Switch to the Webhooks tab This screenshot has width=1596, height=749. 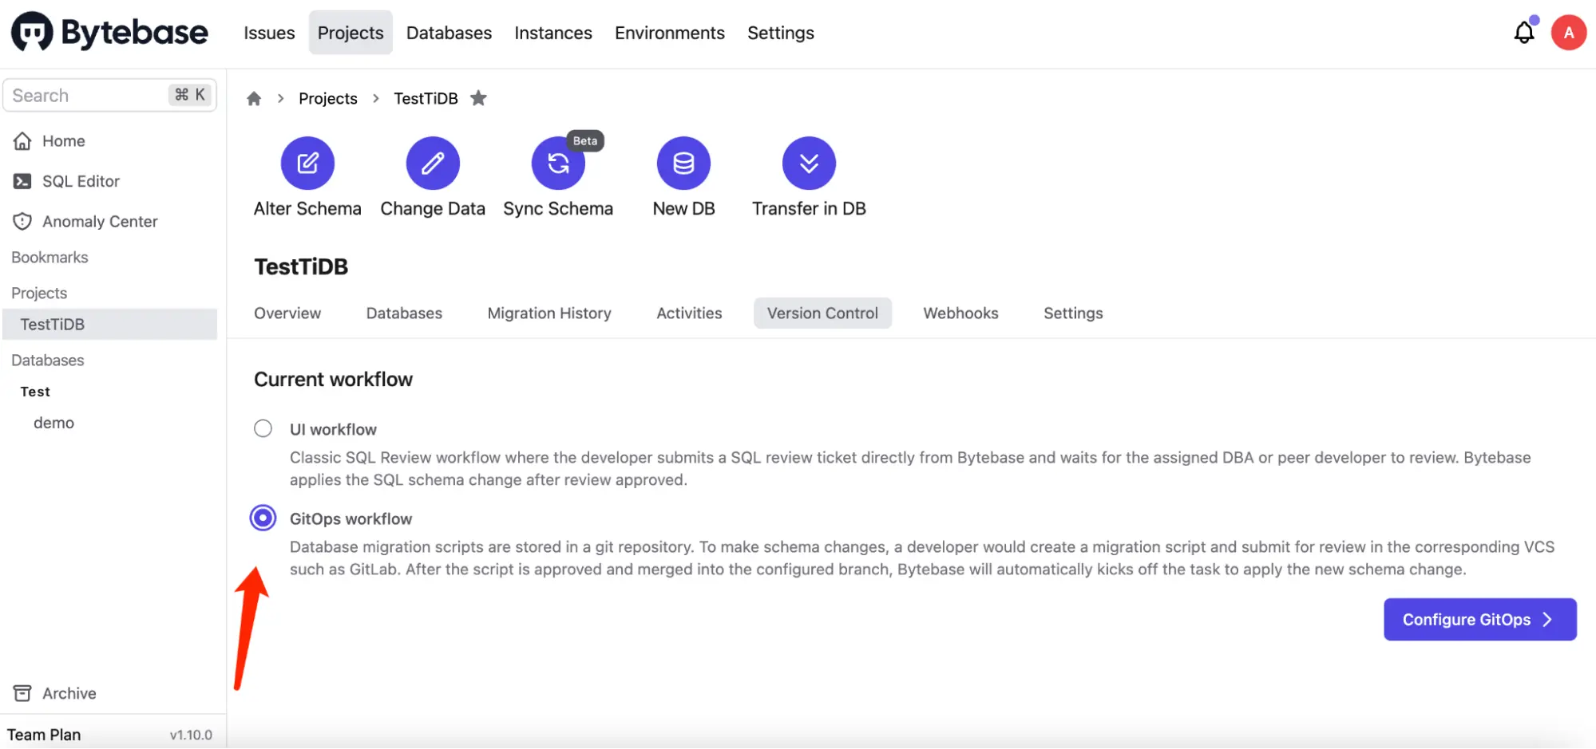[960, 313]
